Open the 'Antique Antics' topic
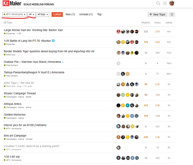The width and height of the screenshot is (193, 165). [x=13, y=104]
